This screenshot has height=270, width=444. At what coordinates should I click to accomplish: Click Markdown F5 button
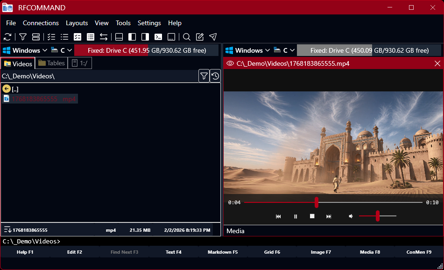223,252
